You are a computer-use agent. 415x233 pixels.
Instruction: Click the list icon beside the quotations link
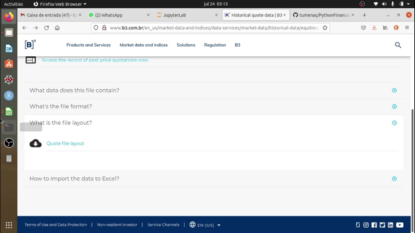coord(31,60)
